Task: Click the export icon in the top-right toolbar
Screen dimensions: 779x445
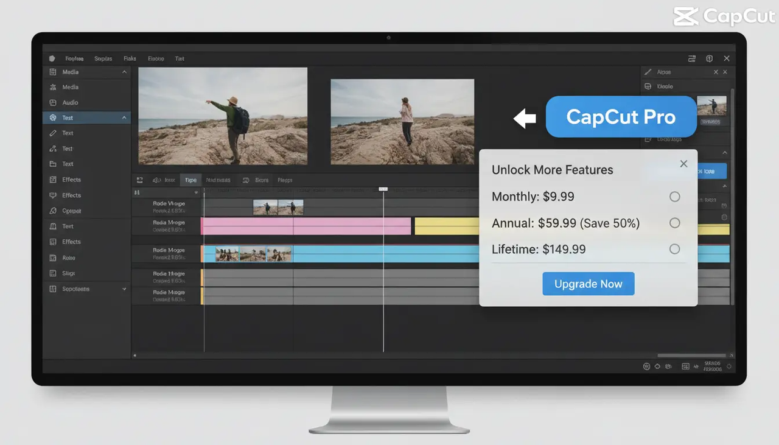Action: tap(691, 58)
